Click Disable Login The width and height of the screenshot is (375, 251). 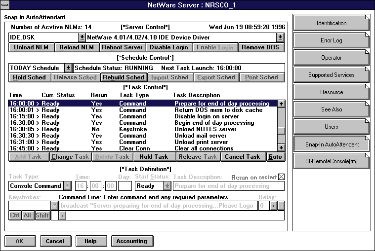click(169, 47)
